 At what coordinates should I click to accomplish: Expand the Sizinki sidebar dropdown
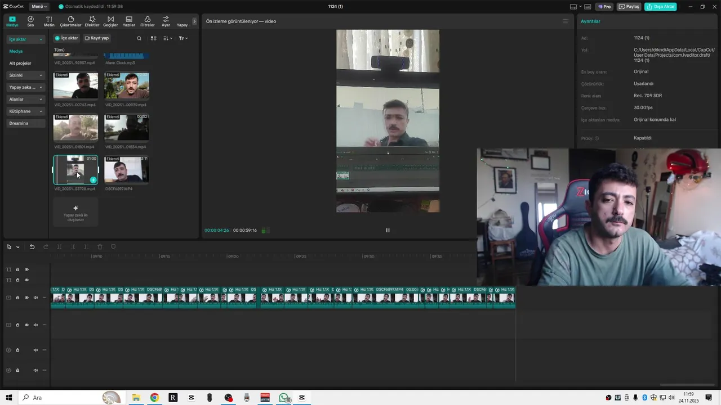click(26, 75)
